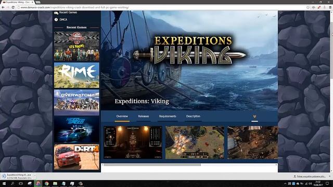This screenshot has width=333, height=187.
Task: Open the Rime game thumbnail
Action: pyautogui.click(x=76, y=75)
